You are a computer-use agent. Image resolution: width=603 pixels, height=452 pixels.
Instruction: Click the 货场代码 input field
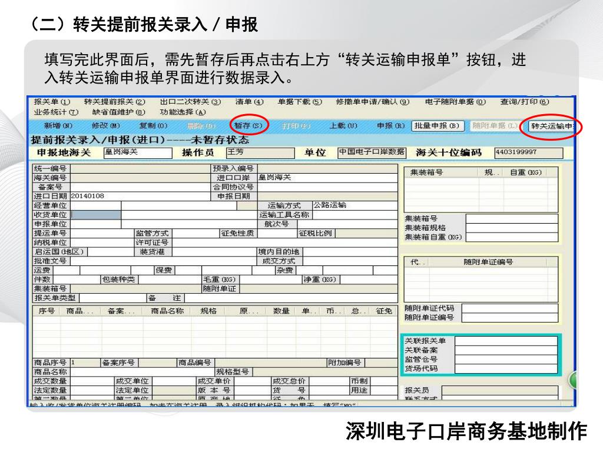click(x=506, y=368)
